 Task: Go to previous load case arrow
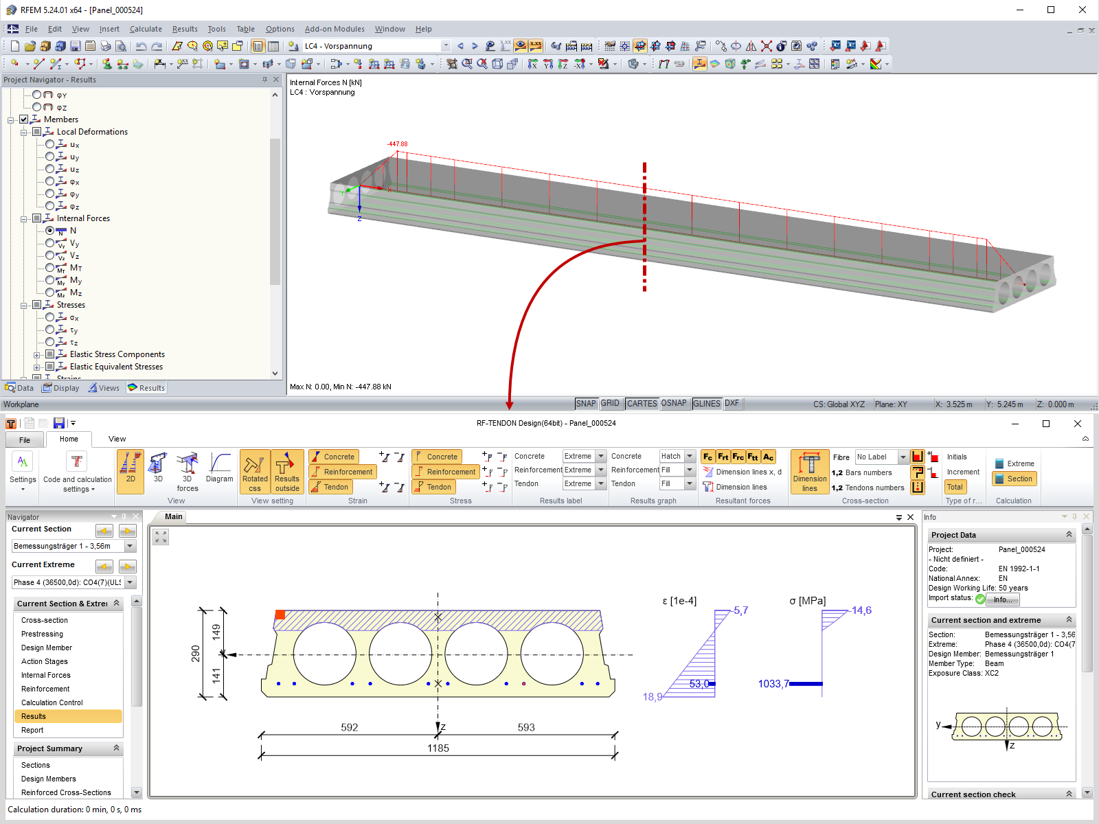[x=460, y=46]
